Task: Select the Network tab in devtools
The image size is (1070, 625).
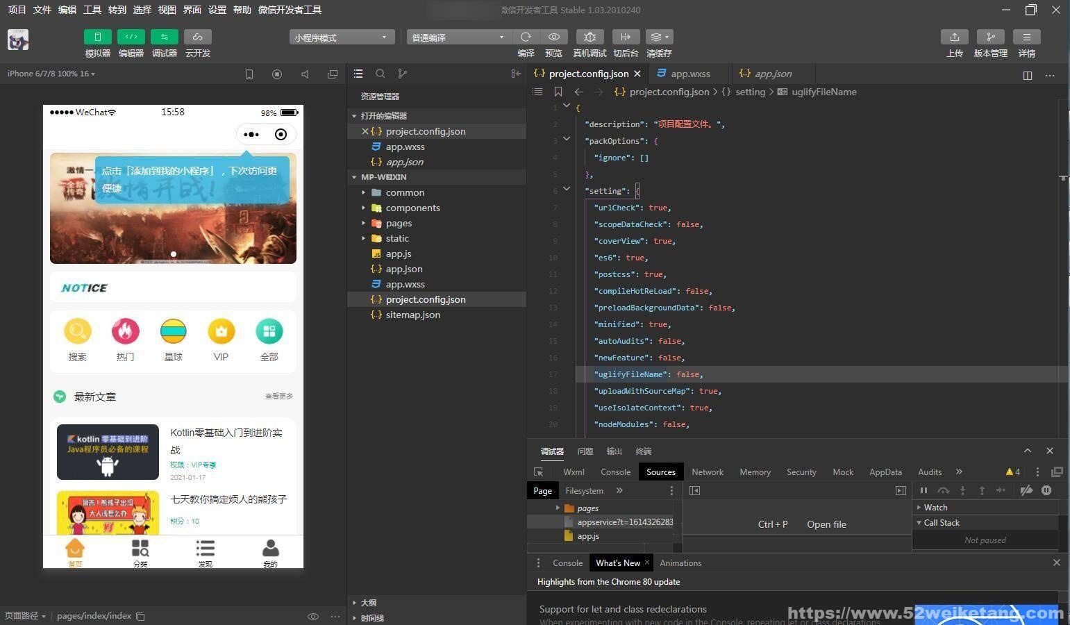Action: pyautogui.click(x=708, y=472)
